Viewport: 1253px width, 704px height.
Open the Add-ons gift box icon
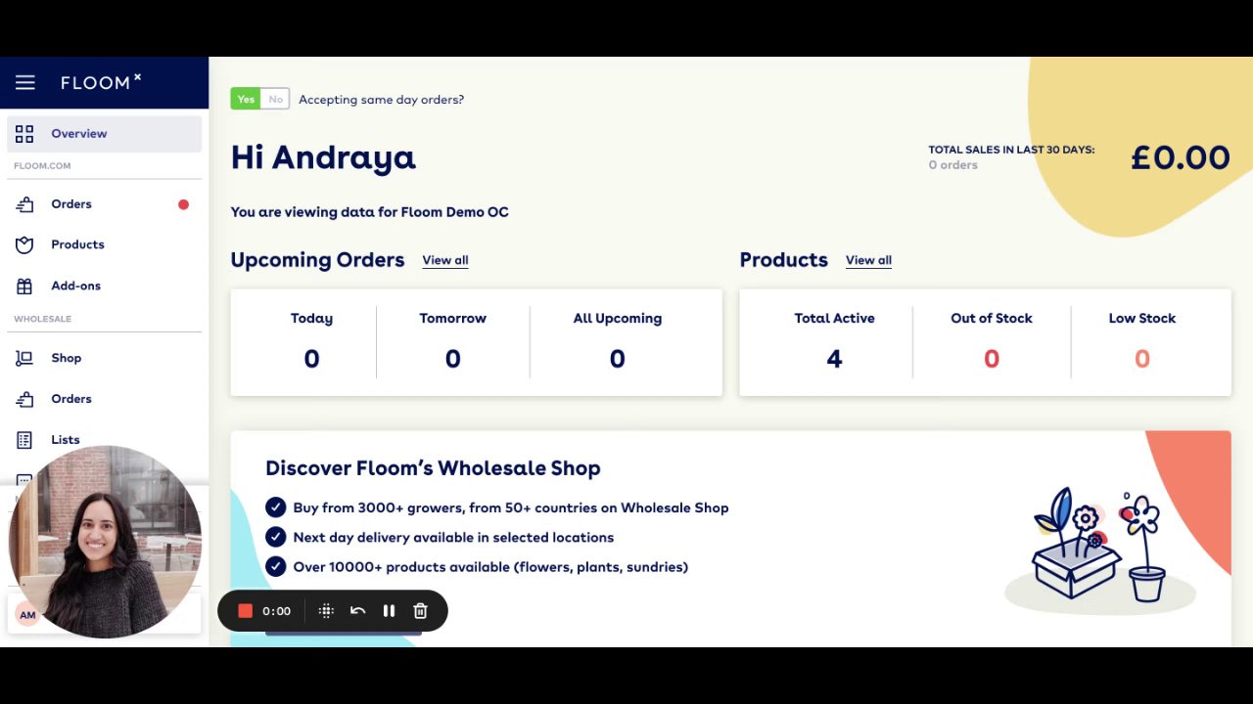(x=24, y=286)
